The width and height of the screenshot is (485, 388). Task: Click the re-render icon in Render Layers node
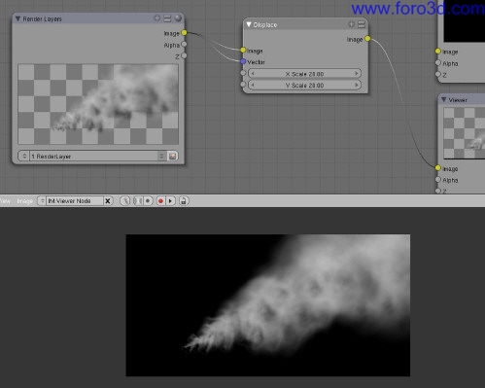point(172,156)
